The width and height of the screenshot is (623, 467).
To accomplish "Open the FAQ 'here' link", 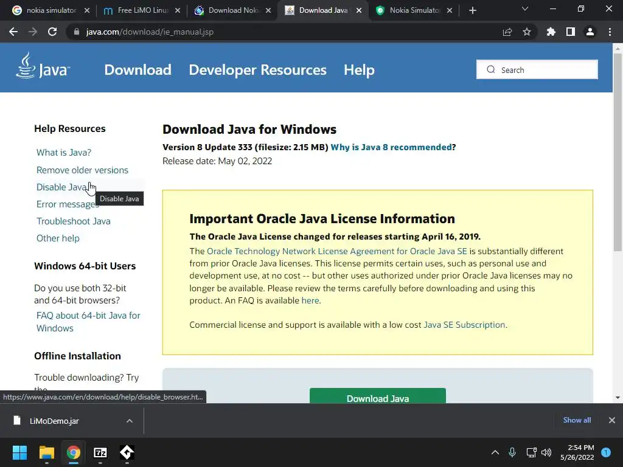I will click(x=310, y=300).
